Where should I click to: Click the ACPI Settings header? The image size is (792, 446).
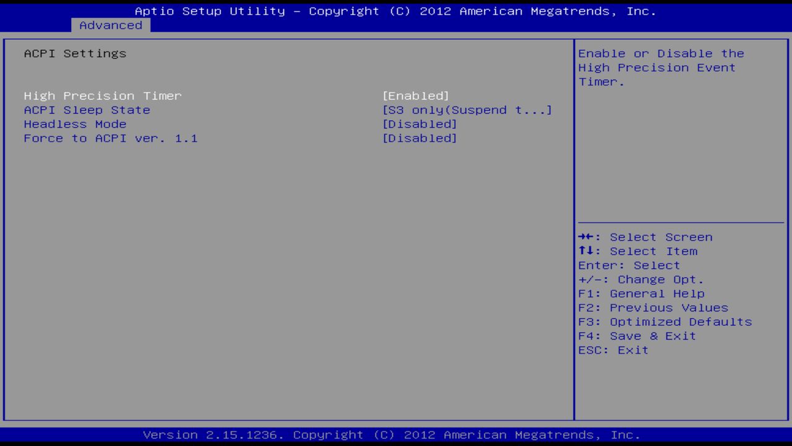pyautogui.click(x=75, y=53)
